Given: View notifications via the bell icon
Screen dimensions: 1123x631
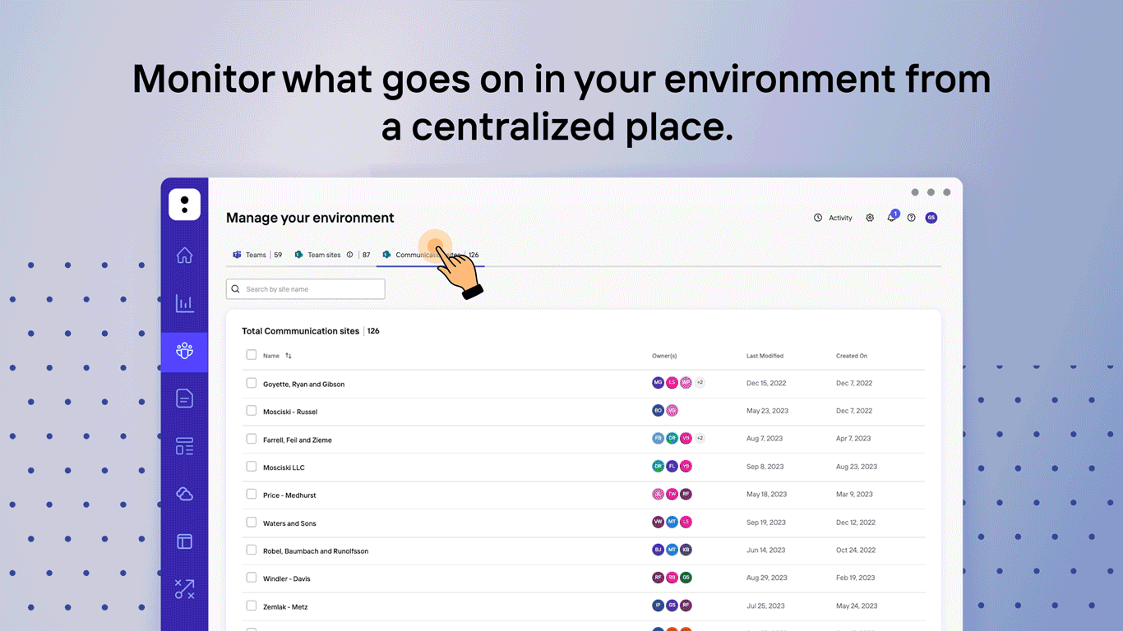Looking at the screenshot, I should pyautogui.click(x=890, y=218).
